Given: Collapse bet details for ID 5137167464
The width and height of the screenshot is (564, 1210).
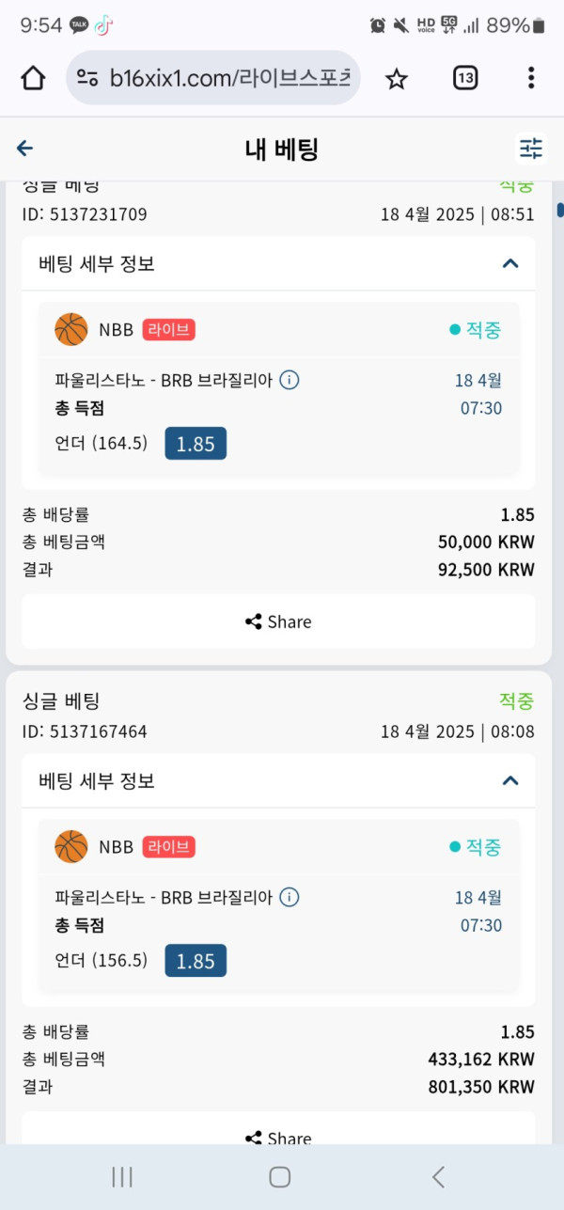Looking at the screenshot, I should click(510, 780).
